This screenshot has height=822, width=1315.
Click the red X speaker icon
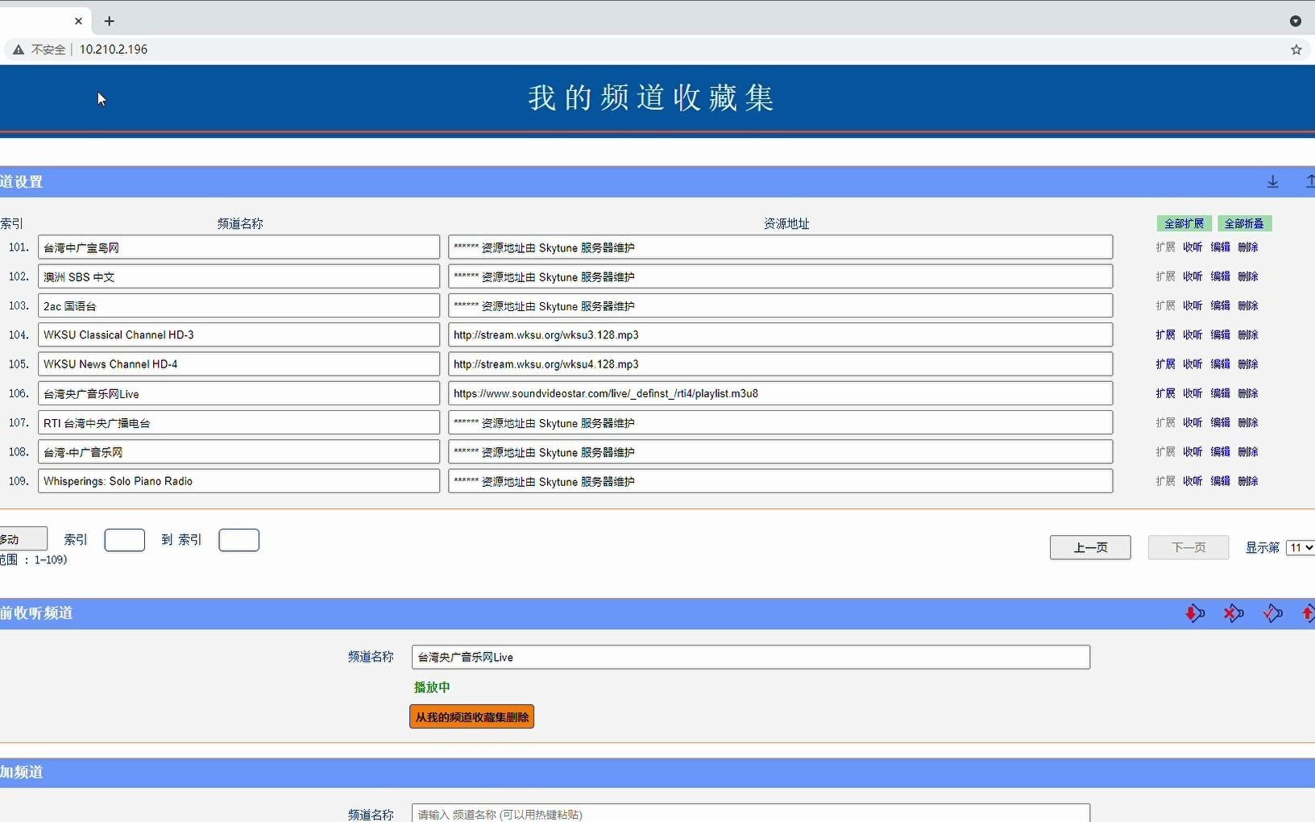click(x=1234, y=614)
